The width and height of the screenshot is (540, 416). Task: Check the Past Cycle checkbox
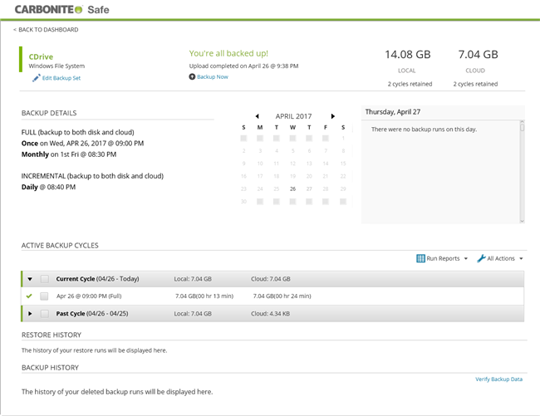[x=45, y=313]
